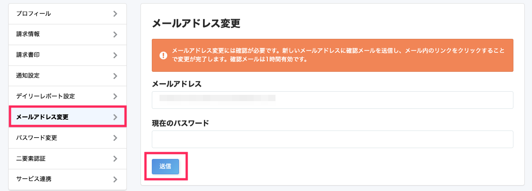The width and height of the screenshot is (532, 191).
Task: Go to 通知設定 in sidebar
Action: click(x=68, y=76)
